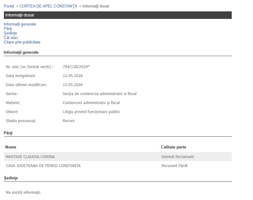The width and height of the screenshot is (253, 200).
Task: Click Materie value Contencios administrativ și fiscal
Action: tap(91, 103)
